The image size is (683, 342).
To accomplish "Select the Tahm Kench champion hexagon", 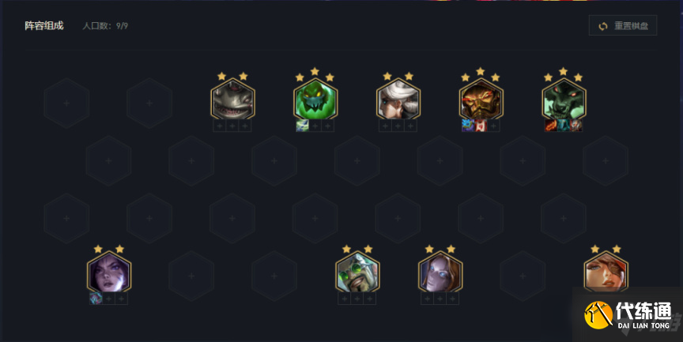I will pos(232,100).
